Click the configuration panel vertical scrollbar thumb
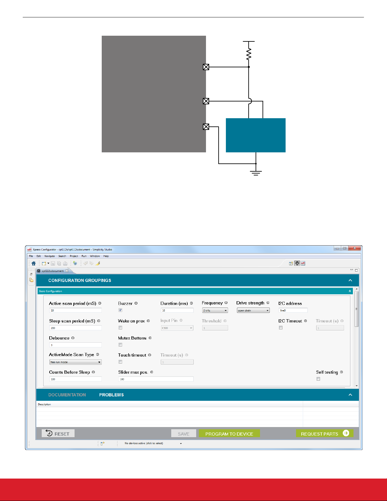Image resolution: width=387 pixels, height=501 pixels. [x=357, y=309]
